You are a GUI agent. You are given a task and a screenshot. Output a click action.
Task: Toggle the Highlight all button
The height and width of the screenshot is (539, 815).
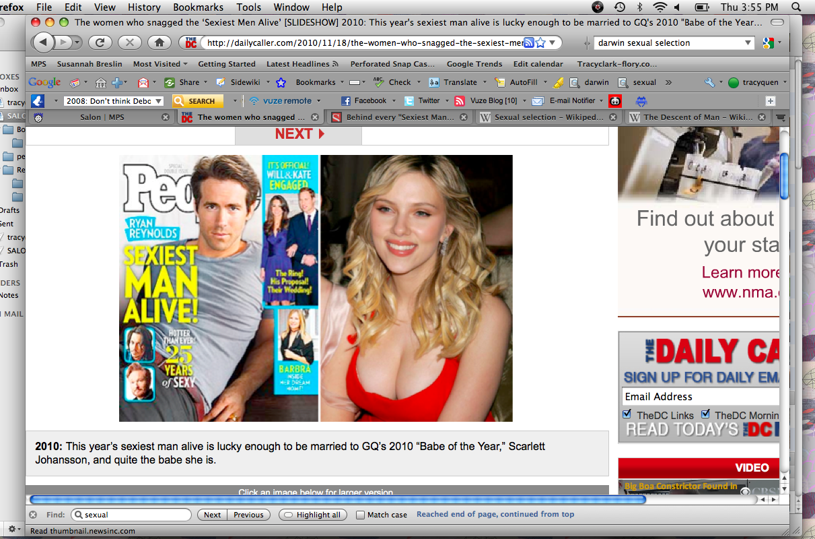[x=312, y=515]
